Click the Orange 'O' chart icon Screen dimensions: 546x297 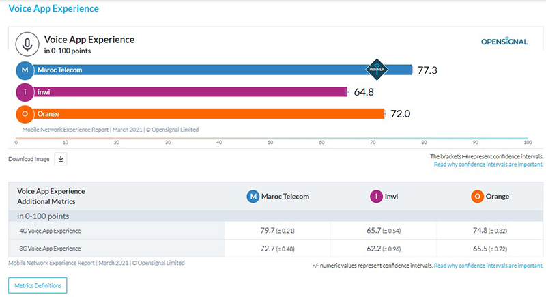(x=25, y=113)
